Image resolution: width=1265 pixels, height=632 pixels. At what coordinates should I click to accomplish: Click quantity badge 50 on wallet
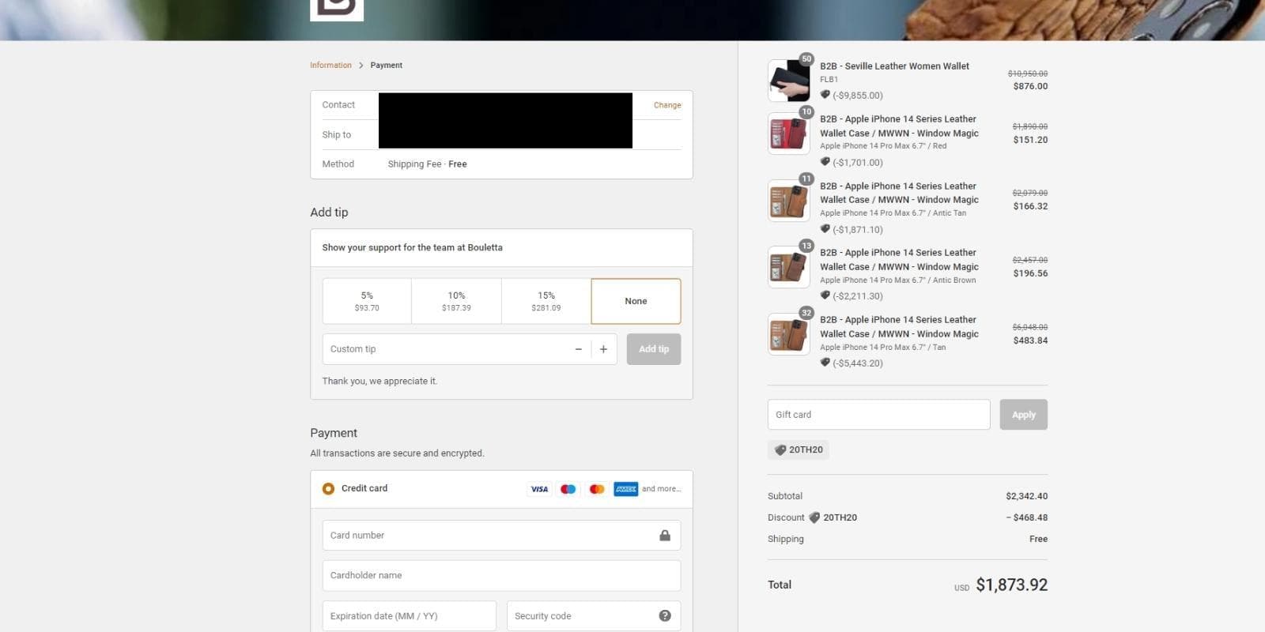click(806, 58)
